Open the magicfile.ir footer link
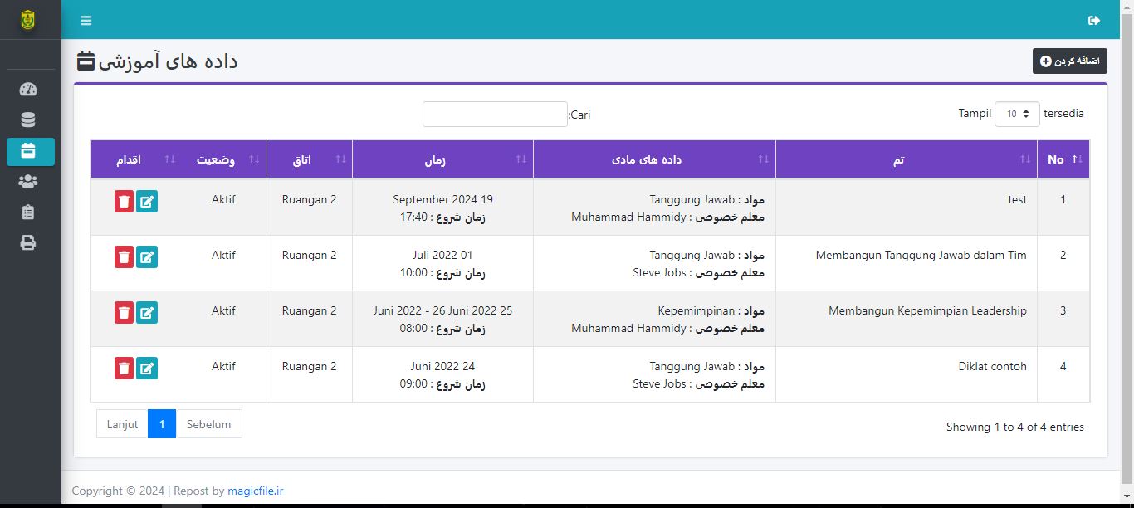1134x508 pixels. 256,491
